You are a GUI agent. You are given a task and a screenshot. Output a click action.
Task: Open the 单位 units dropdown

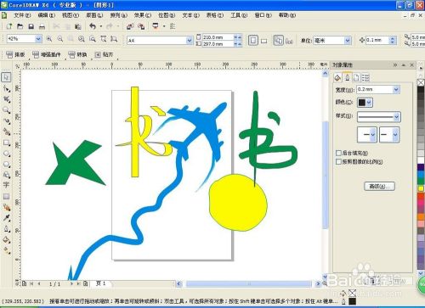click(348, 41)
